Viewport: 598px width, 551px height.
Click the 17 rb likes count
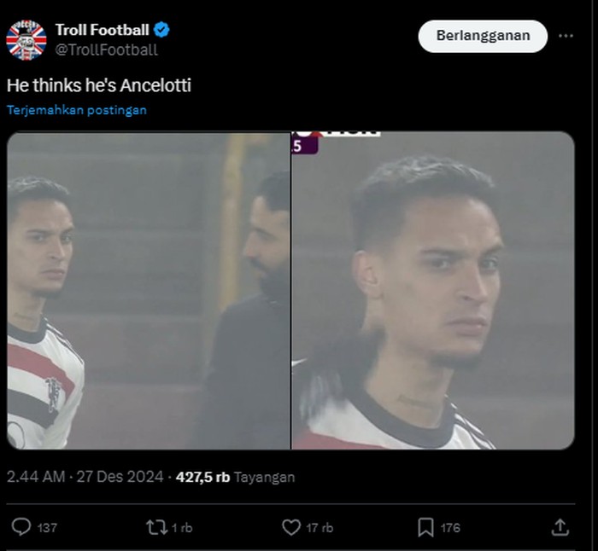(x=318, y=528)
